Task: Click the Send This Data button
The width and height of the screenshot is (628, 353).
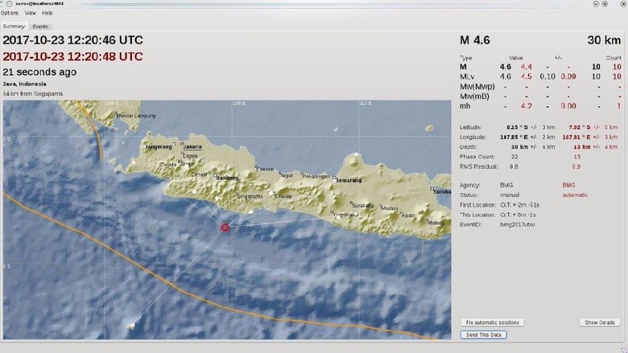Action: (x=483, y=335)
